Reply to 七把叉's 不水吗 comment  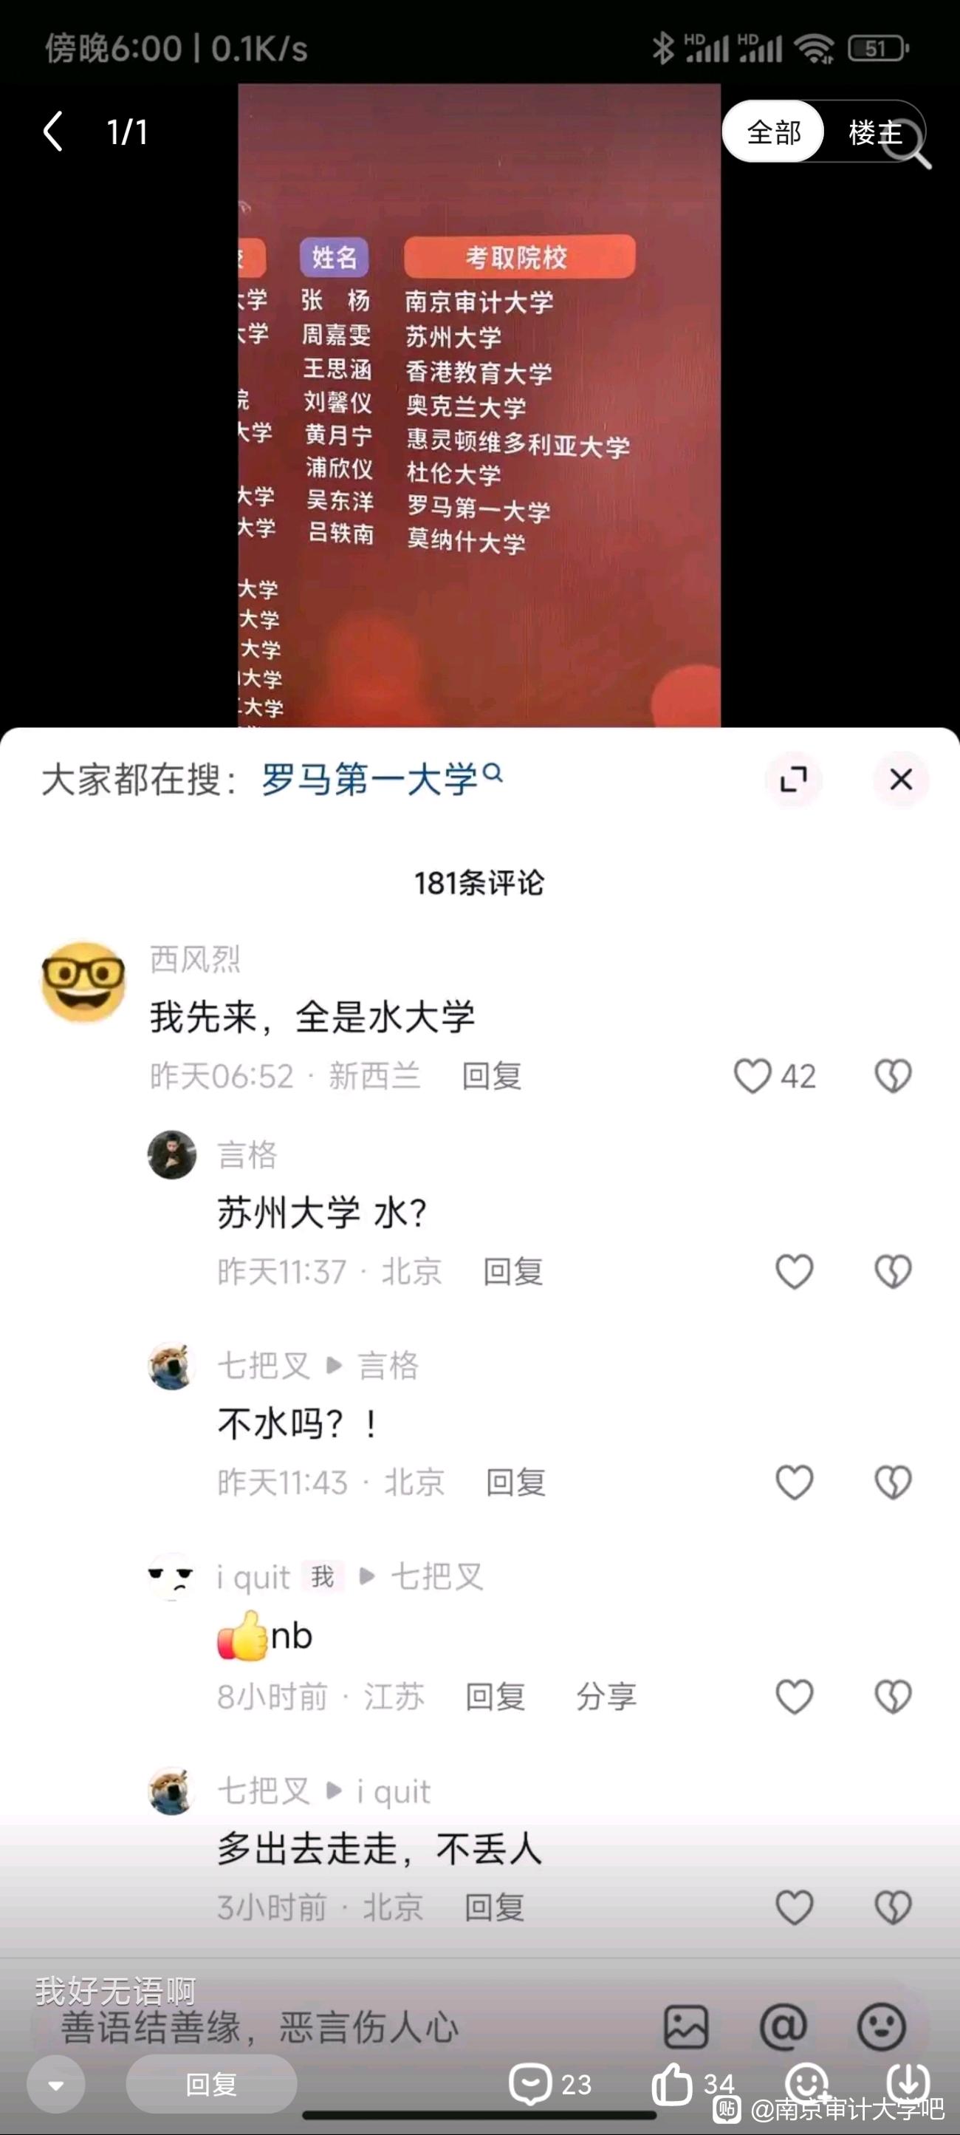515,1482
